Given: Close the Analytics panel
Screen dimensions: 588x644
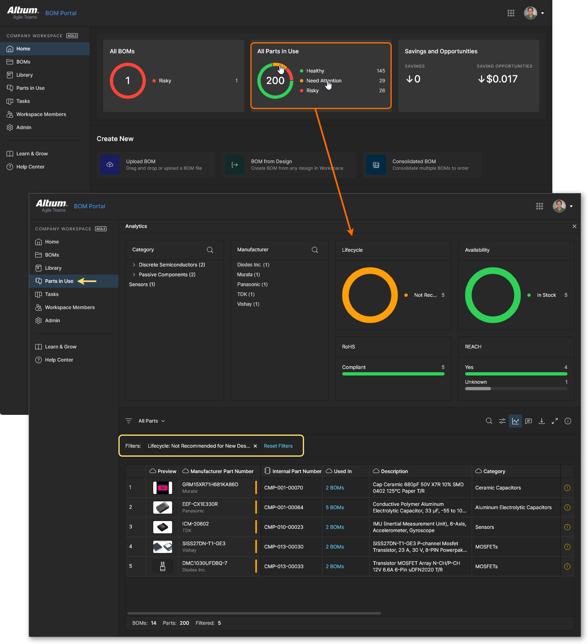Looking at the screenshot, I should pos(574,226).
